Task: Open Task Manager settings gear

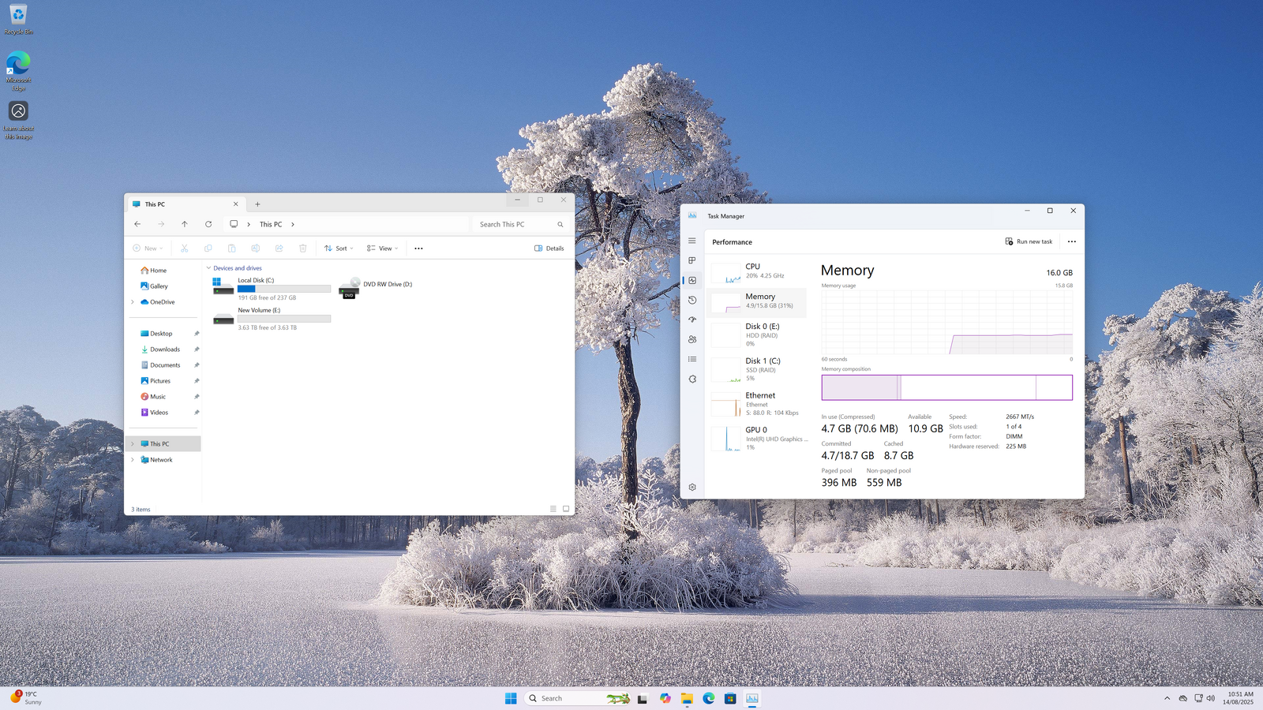Action: pyautogui.click(x=692, y=488)
